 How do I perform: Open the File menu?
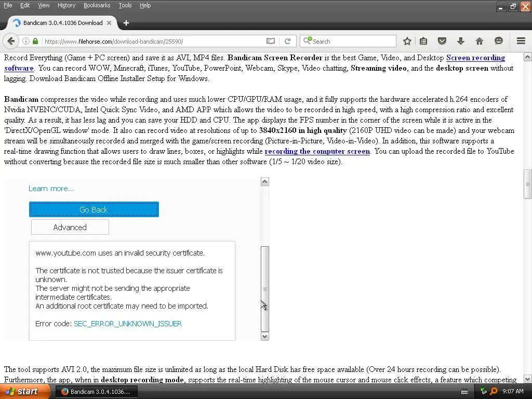(8, 5)
